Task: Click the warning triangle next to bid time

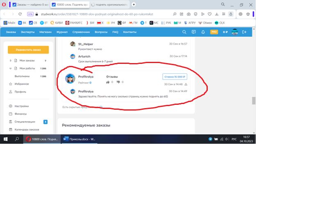Action: 186,84
